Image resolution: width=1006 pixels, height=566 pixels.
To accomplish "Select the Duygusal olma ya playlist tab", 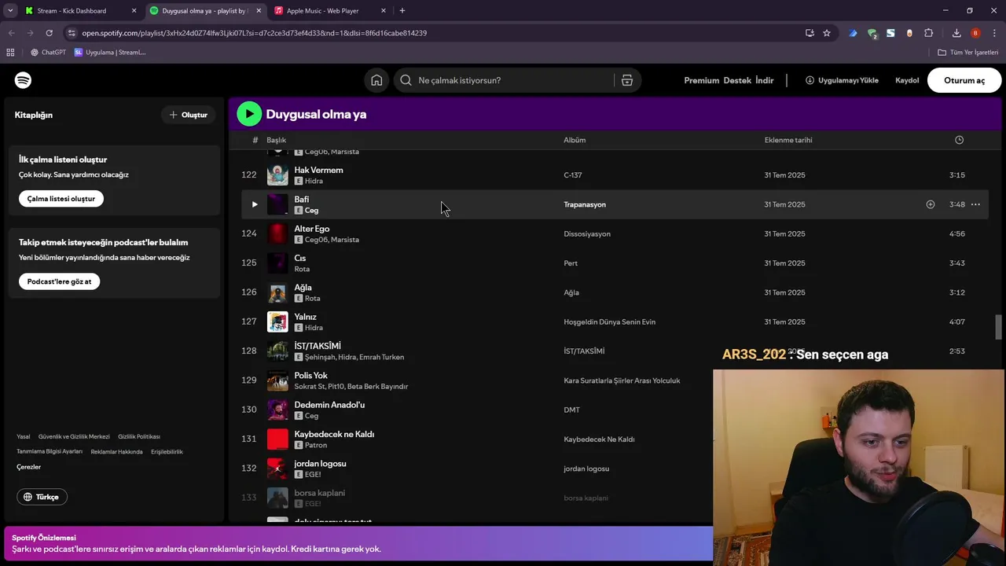I will pyautogui.click(x=204, y=11).
